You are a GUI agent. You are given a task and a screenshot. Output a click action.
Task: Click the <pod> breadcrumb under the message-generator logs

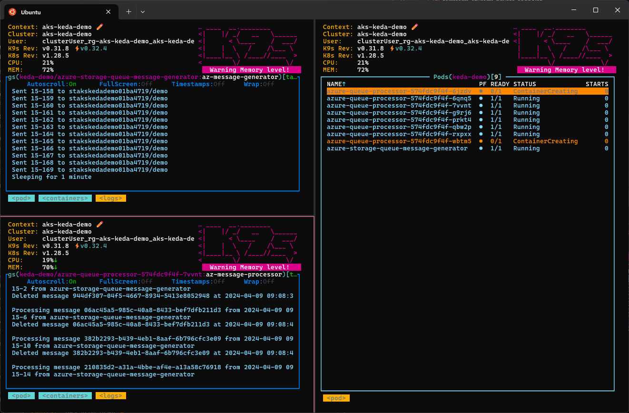tap(21, 198)
